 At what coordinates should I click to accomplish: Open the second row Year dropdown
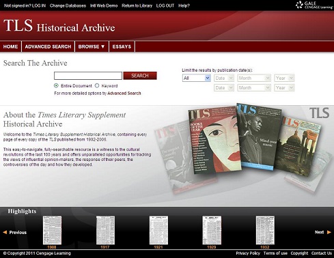pyautogui.click(x=284, y=87)
